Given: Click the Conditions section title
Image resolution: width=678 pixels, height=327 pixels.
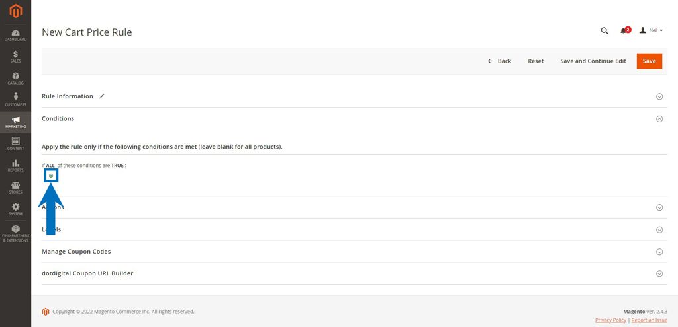Looking at the screenshot, I should (58, 118).
